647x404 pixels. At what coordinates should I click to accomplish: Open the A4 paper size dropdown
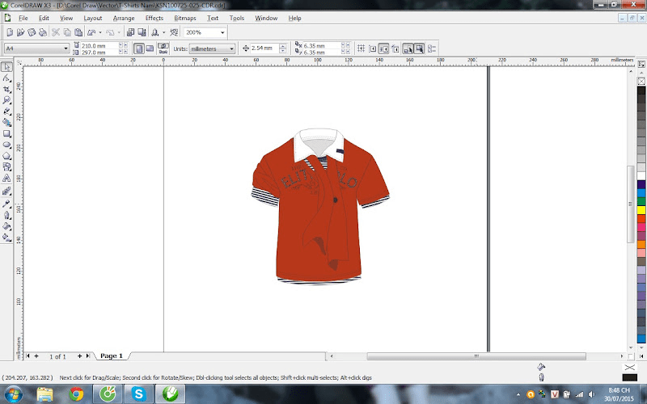pyautogui.click(x=66, y=48)
